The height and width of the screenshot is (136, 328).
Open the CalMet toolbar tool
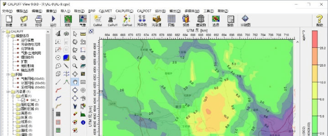[98, 20]
